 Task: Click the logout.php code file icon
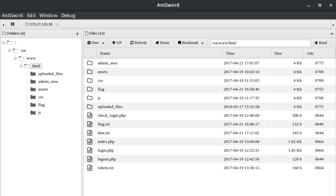[90, 159]
